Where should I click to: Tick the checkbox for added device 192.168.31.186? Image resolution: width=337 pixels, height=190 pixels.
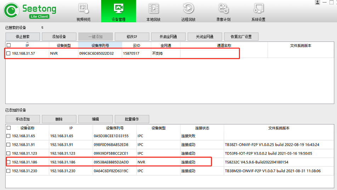(8, 162)
